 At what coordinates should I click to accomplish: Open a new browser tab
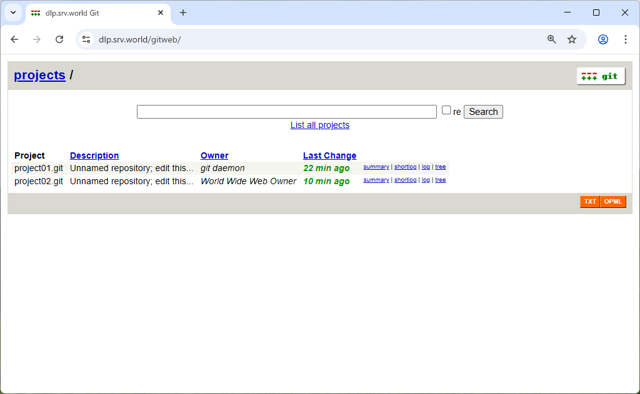[x=183, y=12]
